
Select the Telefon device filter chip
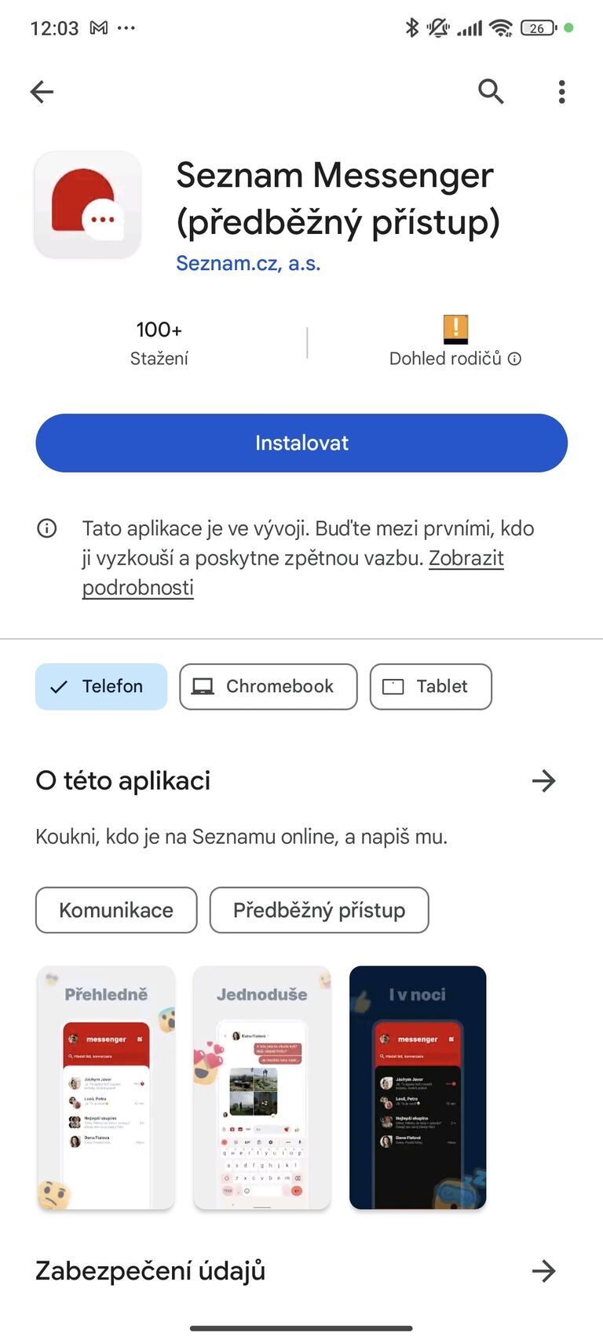[100, 686]
